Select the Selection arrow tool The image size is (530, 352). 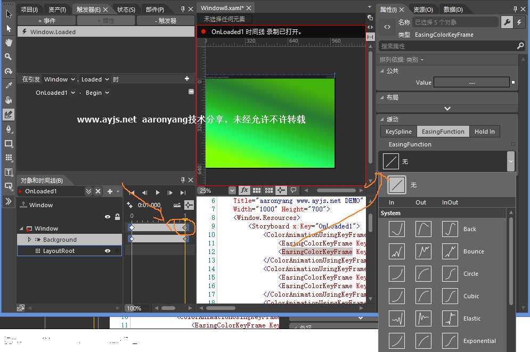pos(9,14)
